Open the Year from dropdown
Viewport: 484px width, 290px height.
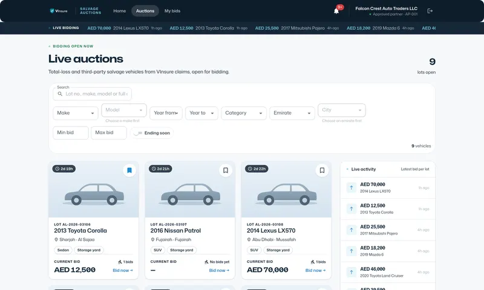click(166, 113)
